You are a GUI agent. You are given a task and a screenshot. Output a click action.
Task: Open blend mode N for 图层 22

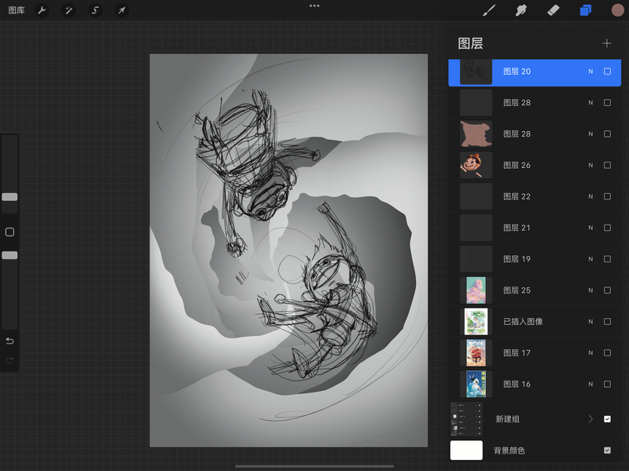[590, 196]
